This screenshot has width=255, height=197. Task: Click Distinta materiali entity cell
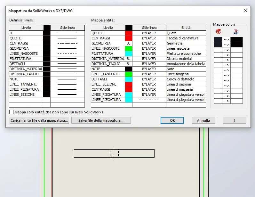coord(186,59)
